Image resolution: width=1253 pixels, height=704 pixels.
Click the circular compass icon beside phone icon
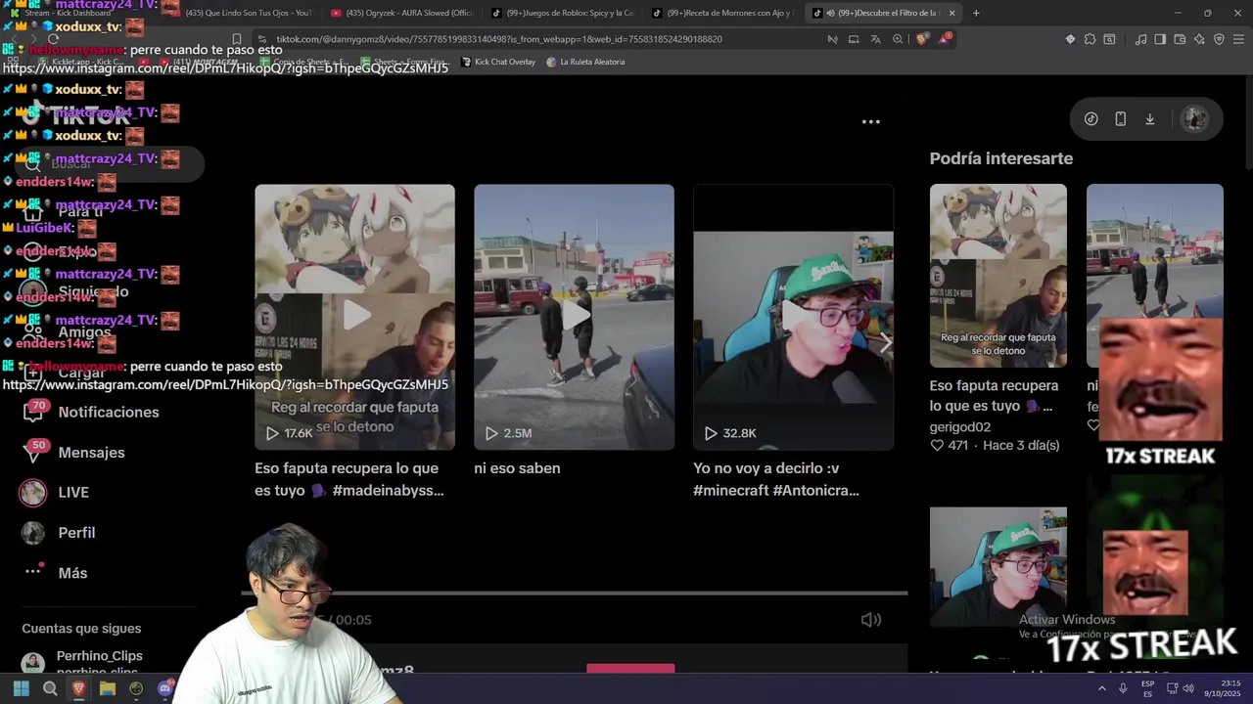coord(1091,118)
